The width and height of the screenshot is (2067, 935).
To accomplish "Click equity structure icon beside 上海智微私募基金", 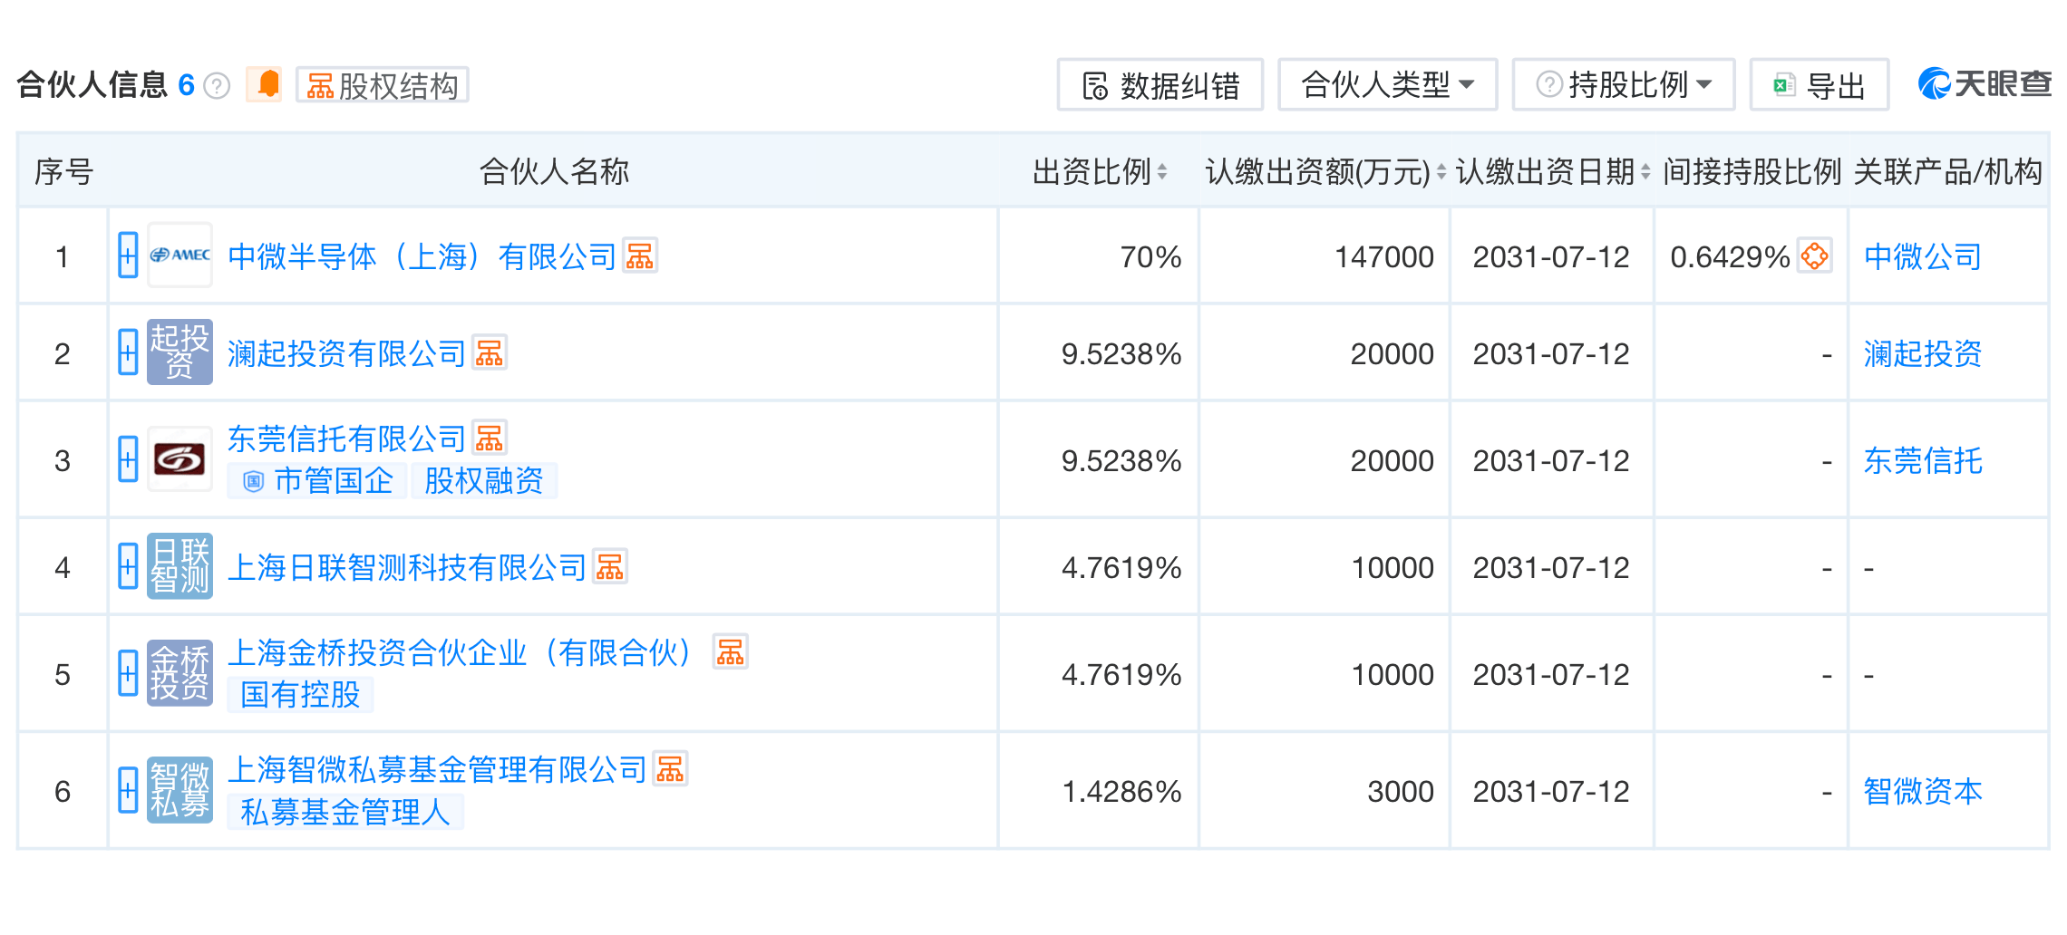I will 671,769.
